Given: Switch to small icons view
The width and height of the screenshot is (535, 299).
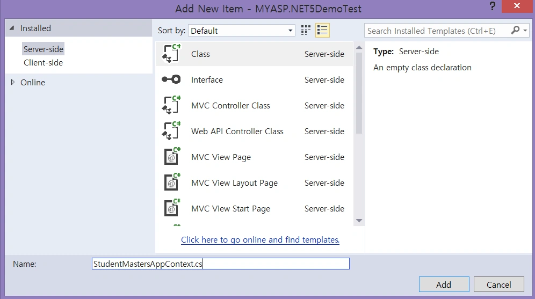Looking at the screenshot, I should coord(306,31).
